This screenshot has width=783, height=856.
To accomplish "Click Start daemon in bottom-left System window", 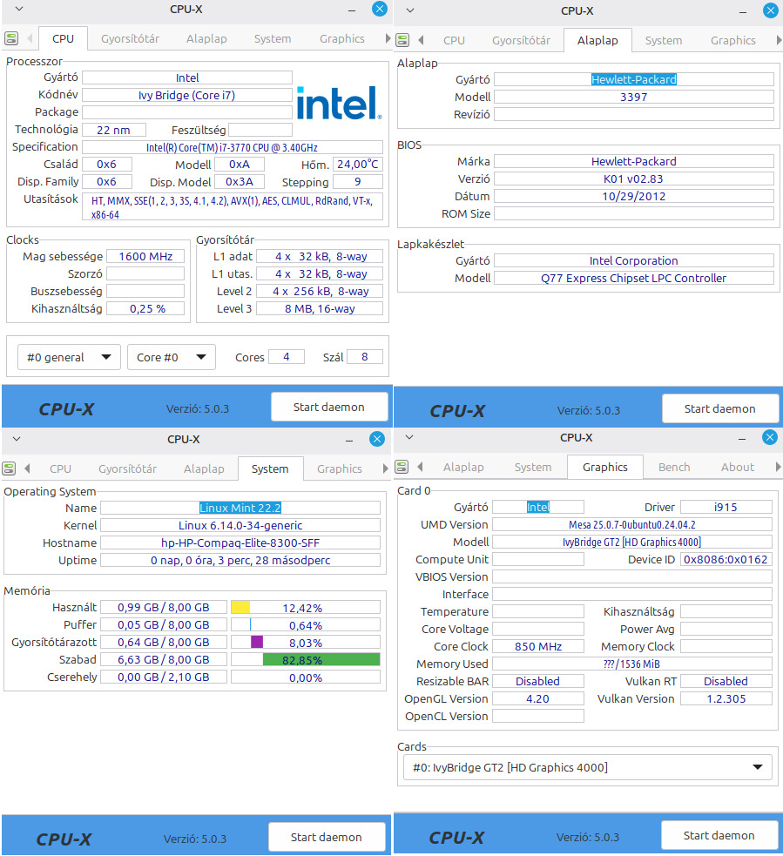I will 326,837.
